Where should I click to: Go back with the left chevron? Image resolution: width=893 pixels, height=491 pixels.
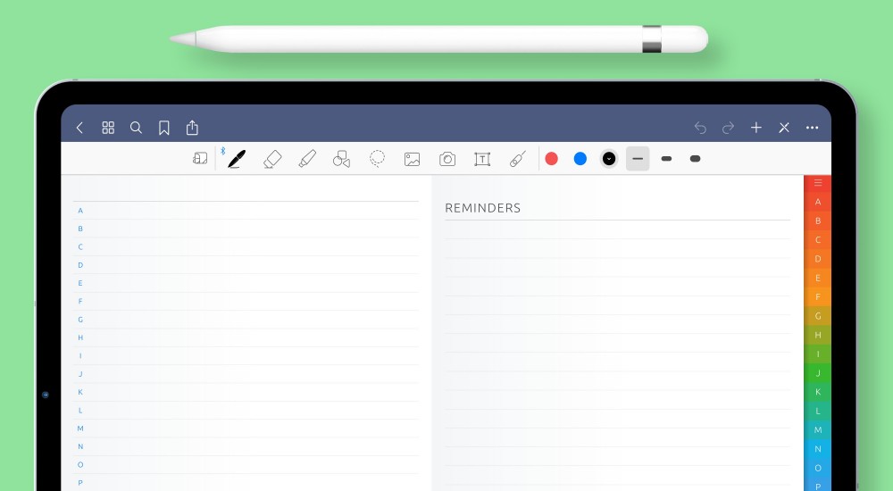pos(79,128)
